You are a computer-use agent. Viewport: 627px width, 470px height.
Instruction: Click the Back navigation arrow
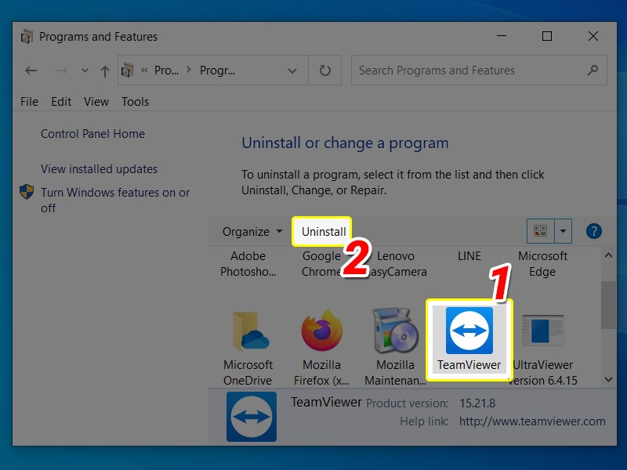[x=31, y=70]
